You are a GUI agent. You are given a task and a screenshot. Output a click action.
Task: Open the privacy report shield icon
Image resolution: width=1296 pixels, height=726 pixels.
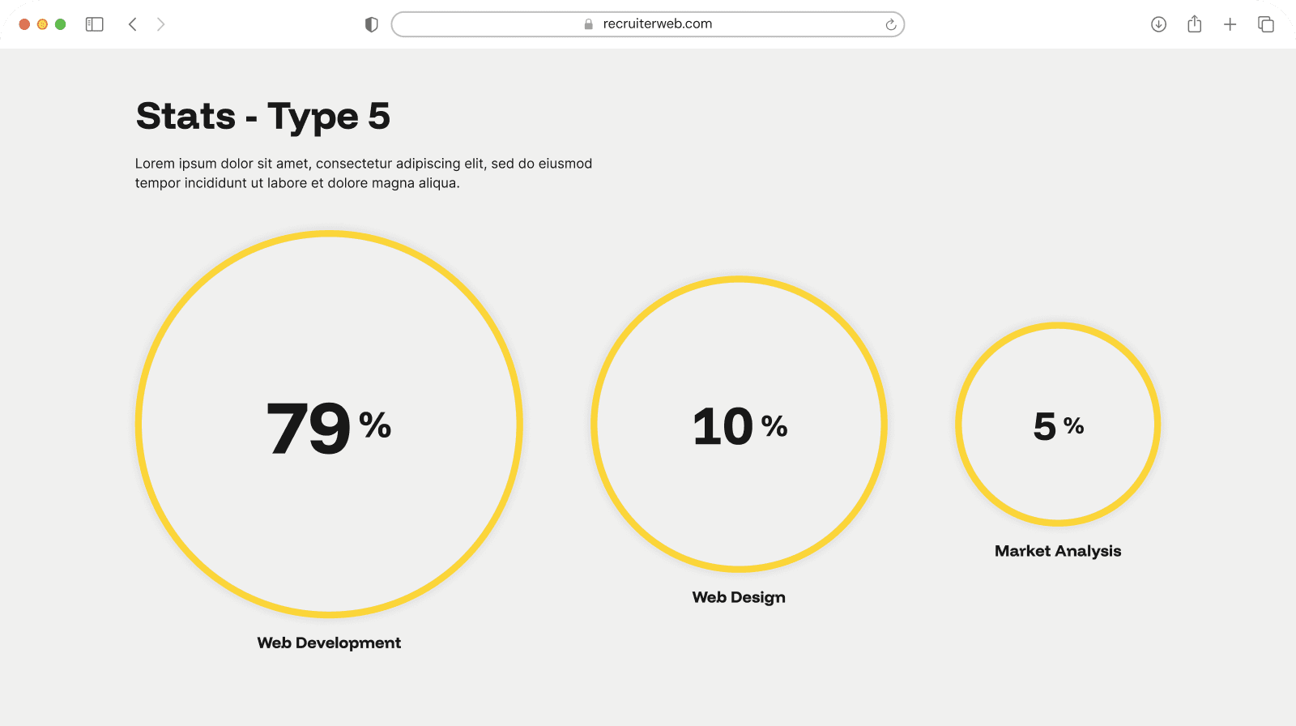(x=372, y=24)
